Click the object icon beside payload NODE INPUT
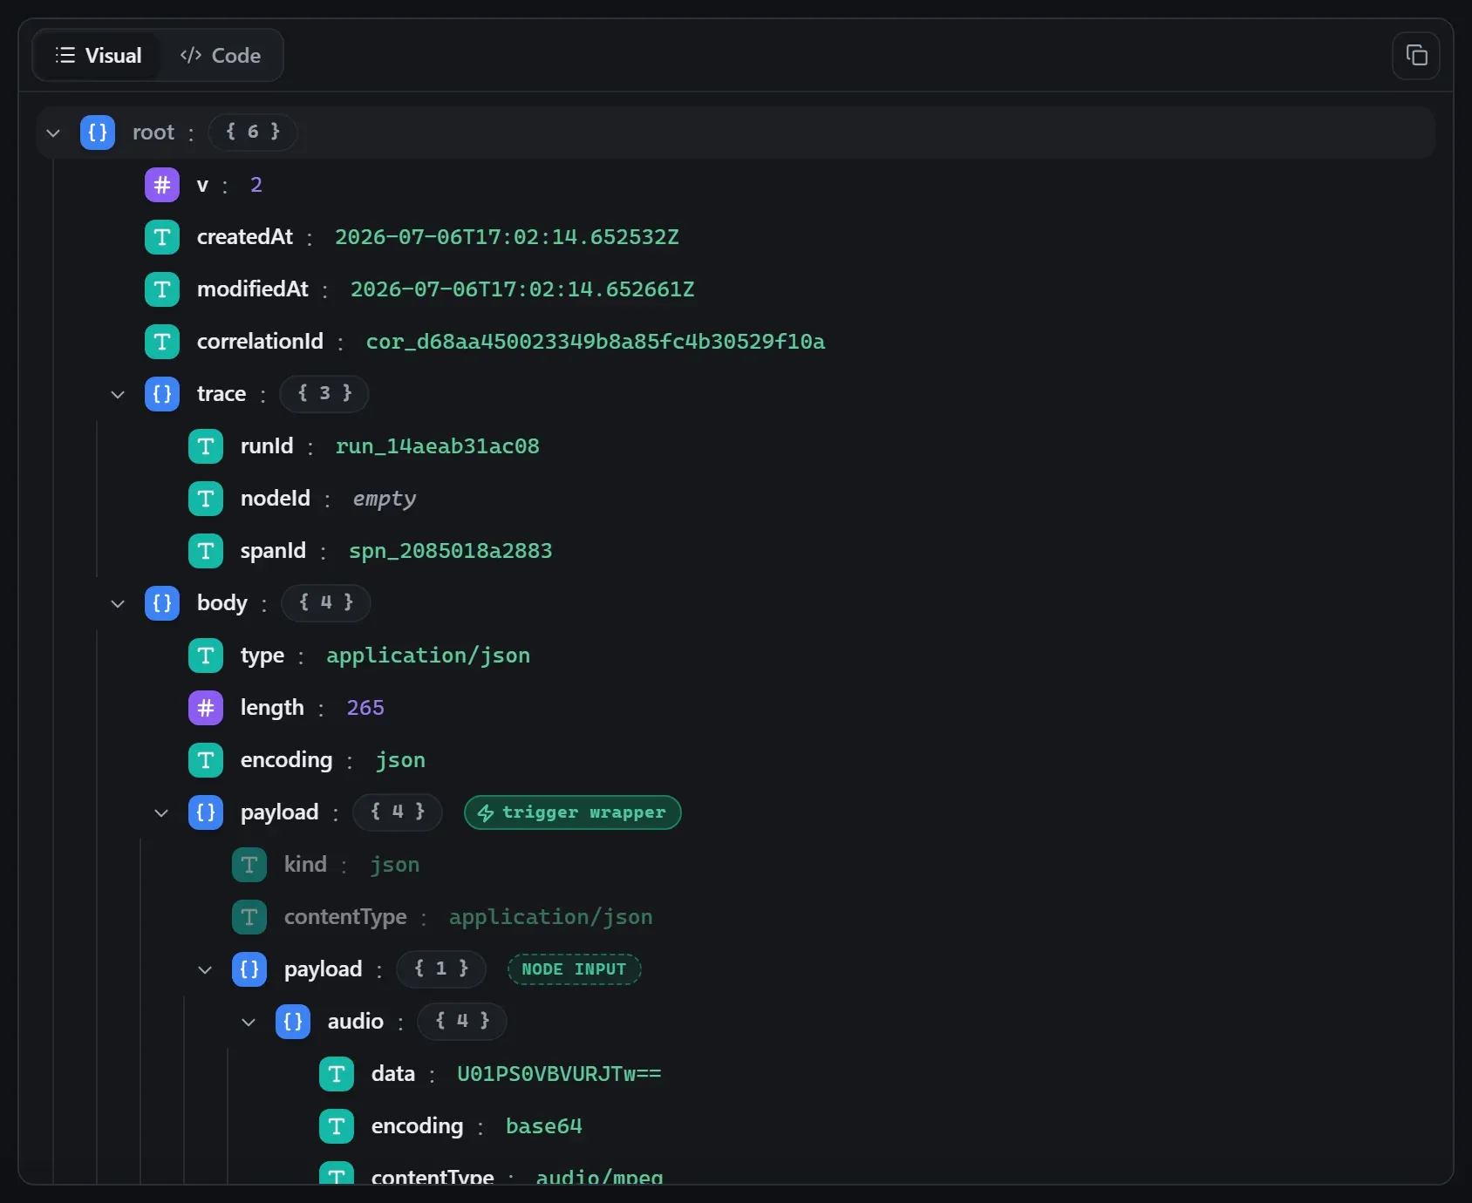Viewport: 1472px width, 1203px height. [249, 969]
